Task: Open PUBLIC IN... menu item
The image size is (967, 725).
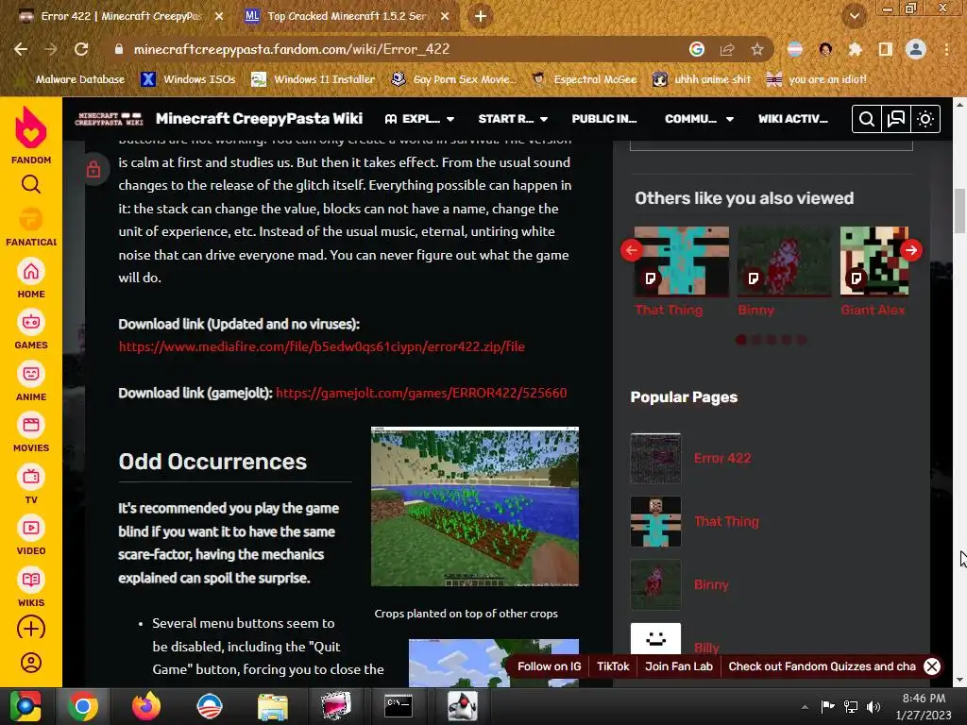Action: 603,119
